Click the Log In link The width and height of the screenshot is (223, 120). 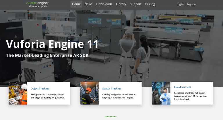[x=180, y=4]
